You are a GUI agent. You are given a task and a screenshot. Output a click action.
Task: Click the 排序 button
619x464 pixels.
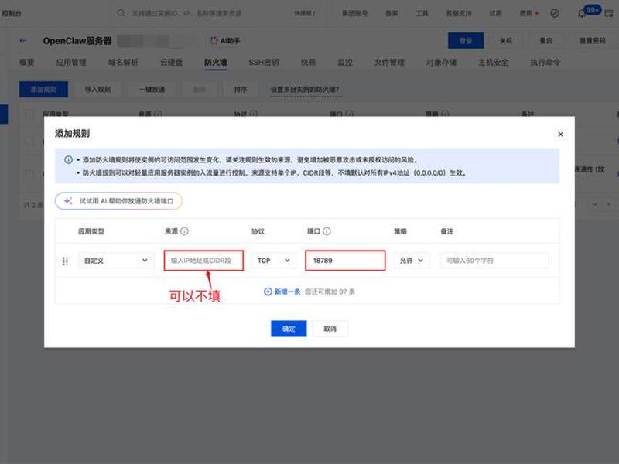(x=241, y=90)
